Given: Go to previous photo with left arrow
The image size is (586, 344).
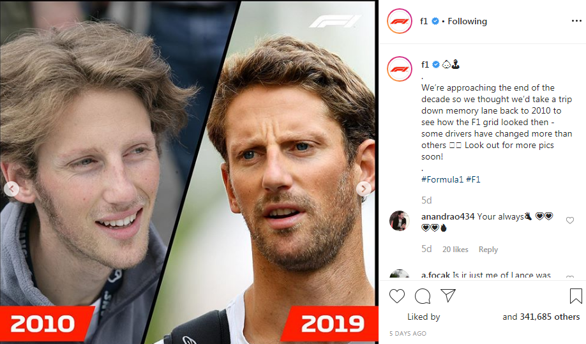Looking at the screenshot, I should click(11, 189).
